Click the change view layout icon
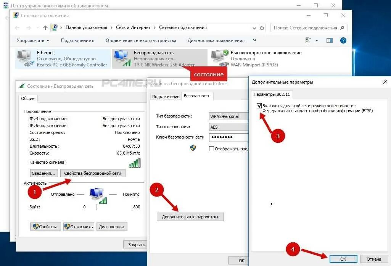391x266 pixels. (309, 40)
